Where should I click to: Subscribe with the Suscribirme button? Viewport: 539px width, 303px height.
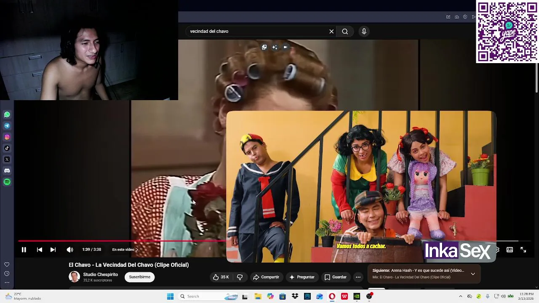tap(139, 277)
